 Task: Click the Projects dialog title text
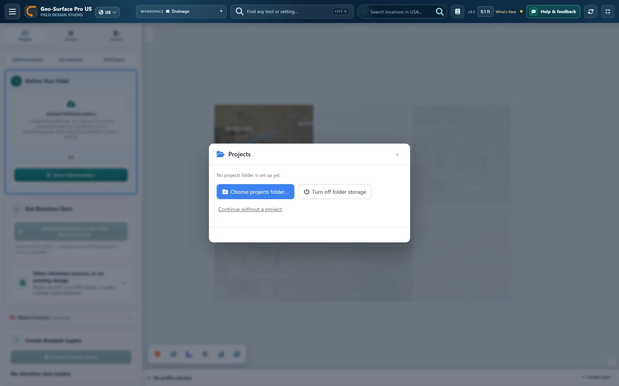pos(239,154)
